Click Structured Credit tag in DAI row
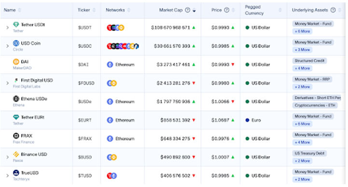 [309, 60]
